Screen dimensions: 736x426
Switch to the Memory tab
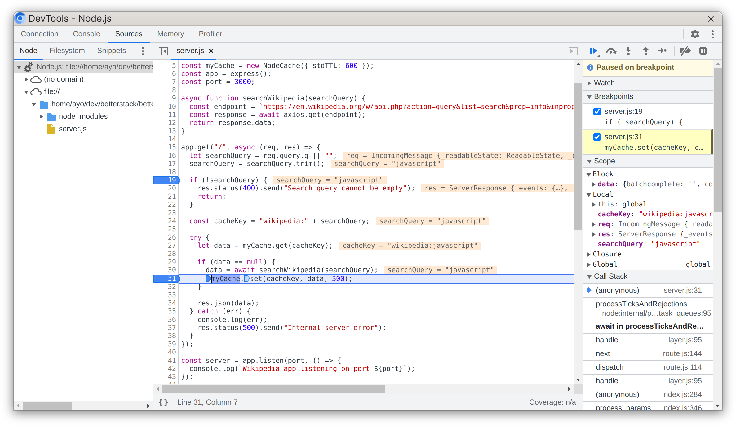click(x=171, y=34)
